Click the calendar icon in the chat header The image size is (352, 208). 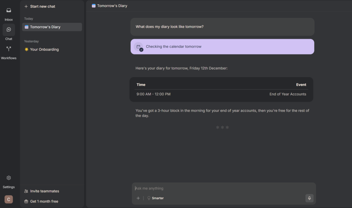tap(93, 6)
